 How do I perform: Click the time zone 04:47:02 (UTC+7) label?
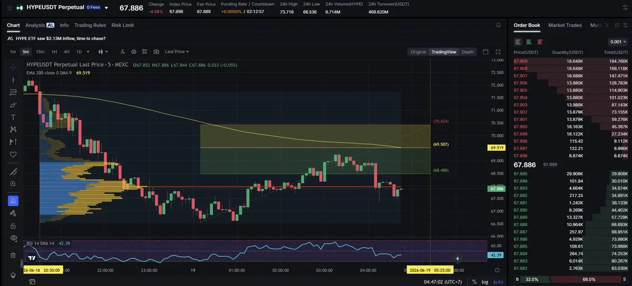pos(443,282)
